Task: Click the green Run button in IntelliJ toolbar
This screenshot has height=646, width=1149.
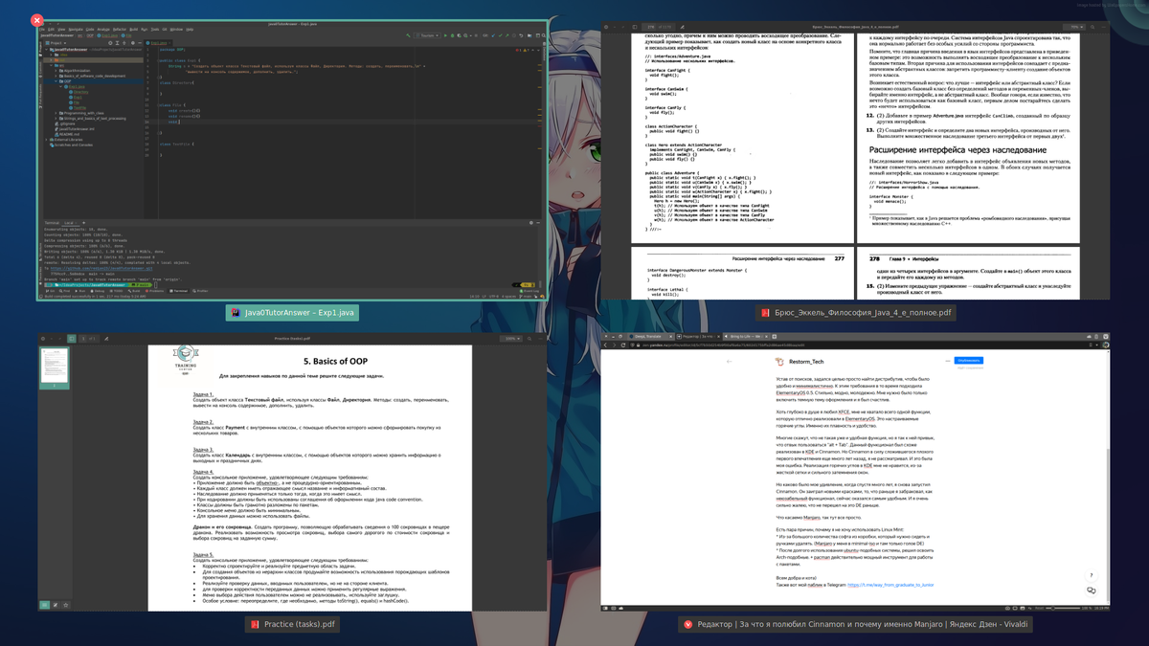Action: point(445,35)
